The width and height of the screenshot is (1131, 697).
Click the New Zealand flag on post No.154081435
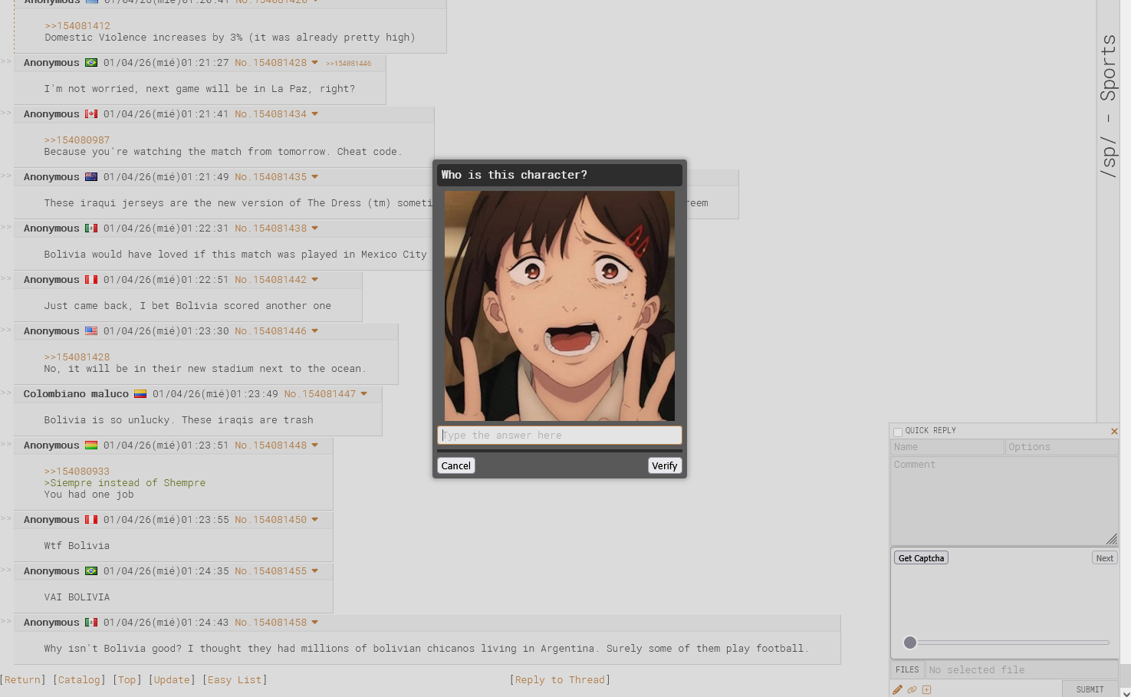click(x=91, y=177)
